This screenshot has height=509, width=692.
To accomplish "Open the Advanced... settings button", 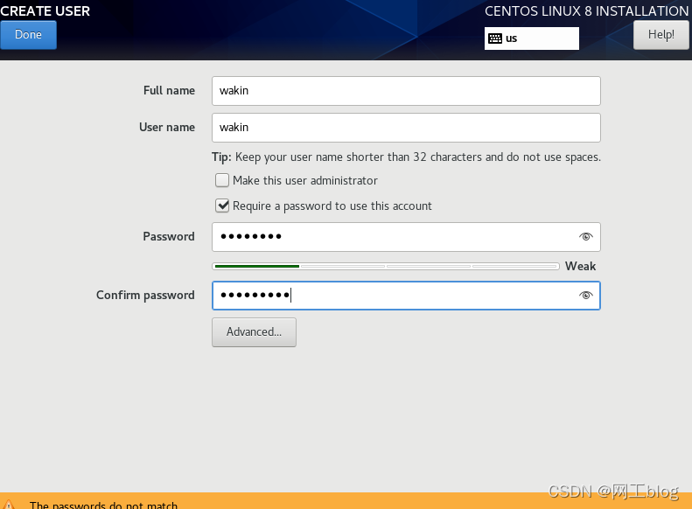I will click(x=254, y=332).
